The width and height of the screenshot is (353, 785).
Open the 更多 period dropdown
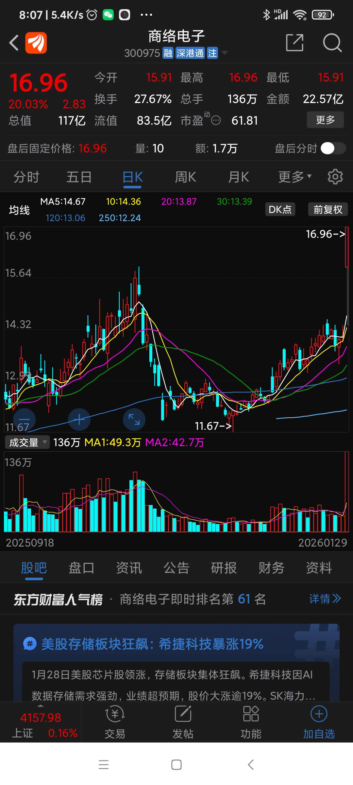click(295, 177)
